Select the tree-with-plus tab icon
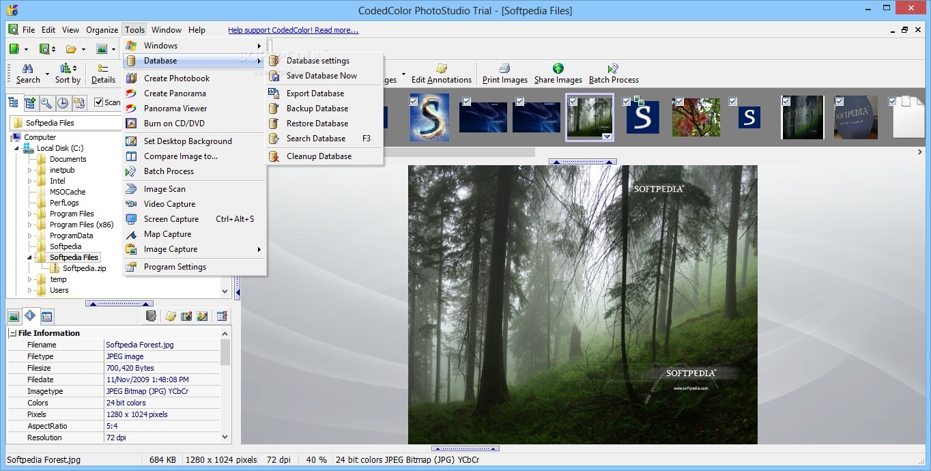931x471 pixels. coord(30,103)
